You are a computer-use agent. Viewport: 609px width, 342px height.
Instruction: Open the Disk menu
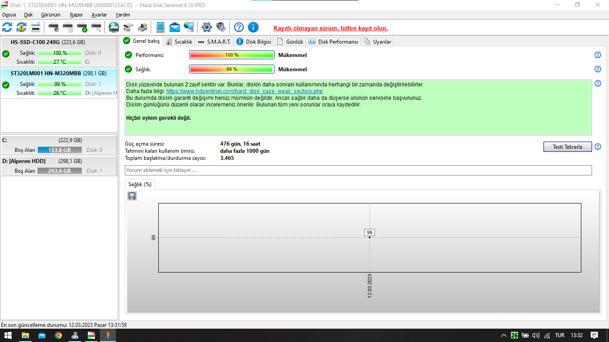pos(29,15)
